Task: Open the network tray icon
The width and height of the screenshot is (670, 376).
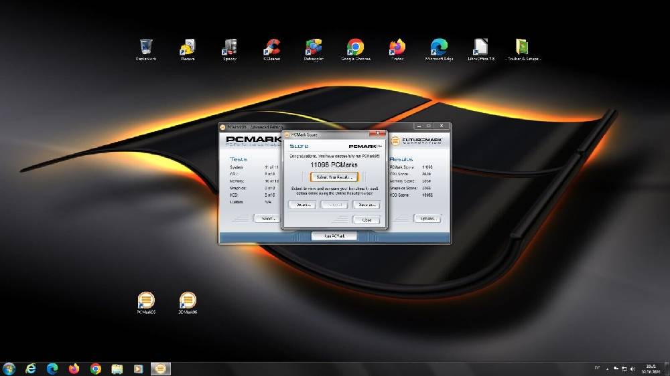Action: [x=624, y=369]
